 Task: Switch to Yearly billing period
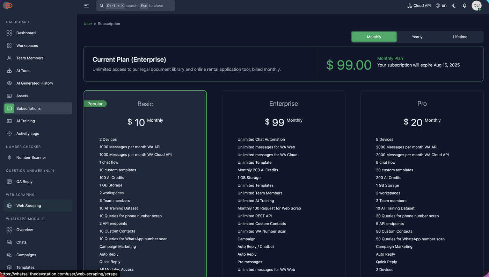pyautogui.click(x=417, y=37)
